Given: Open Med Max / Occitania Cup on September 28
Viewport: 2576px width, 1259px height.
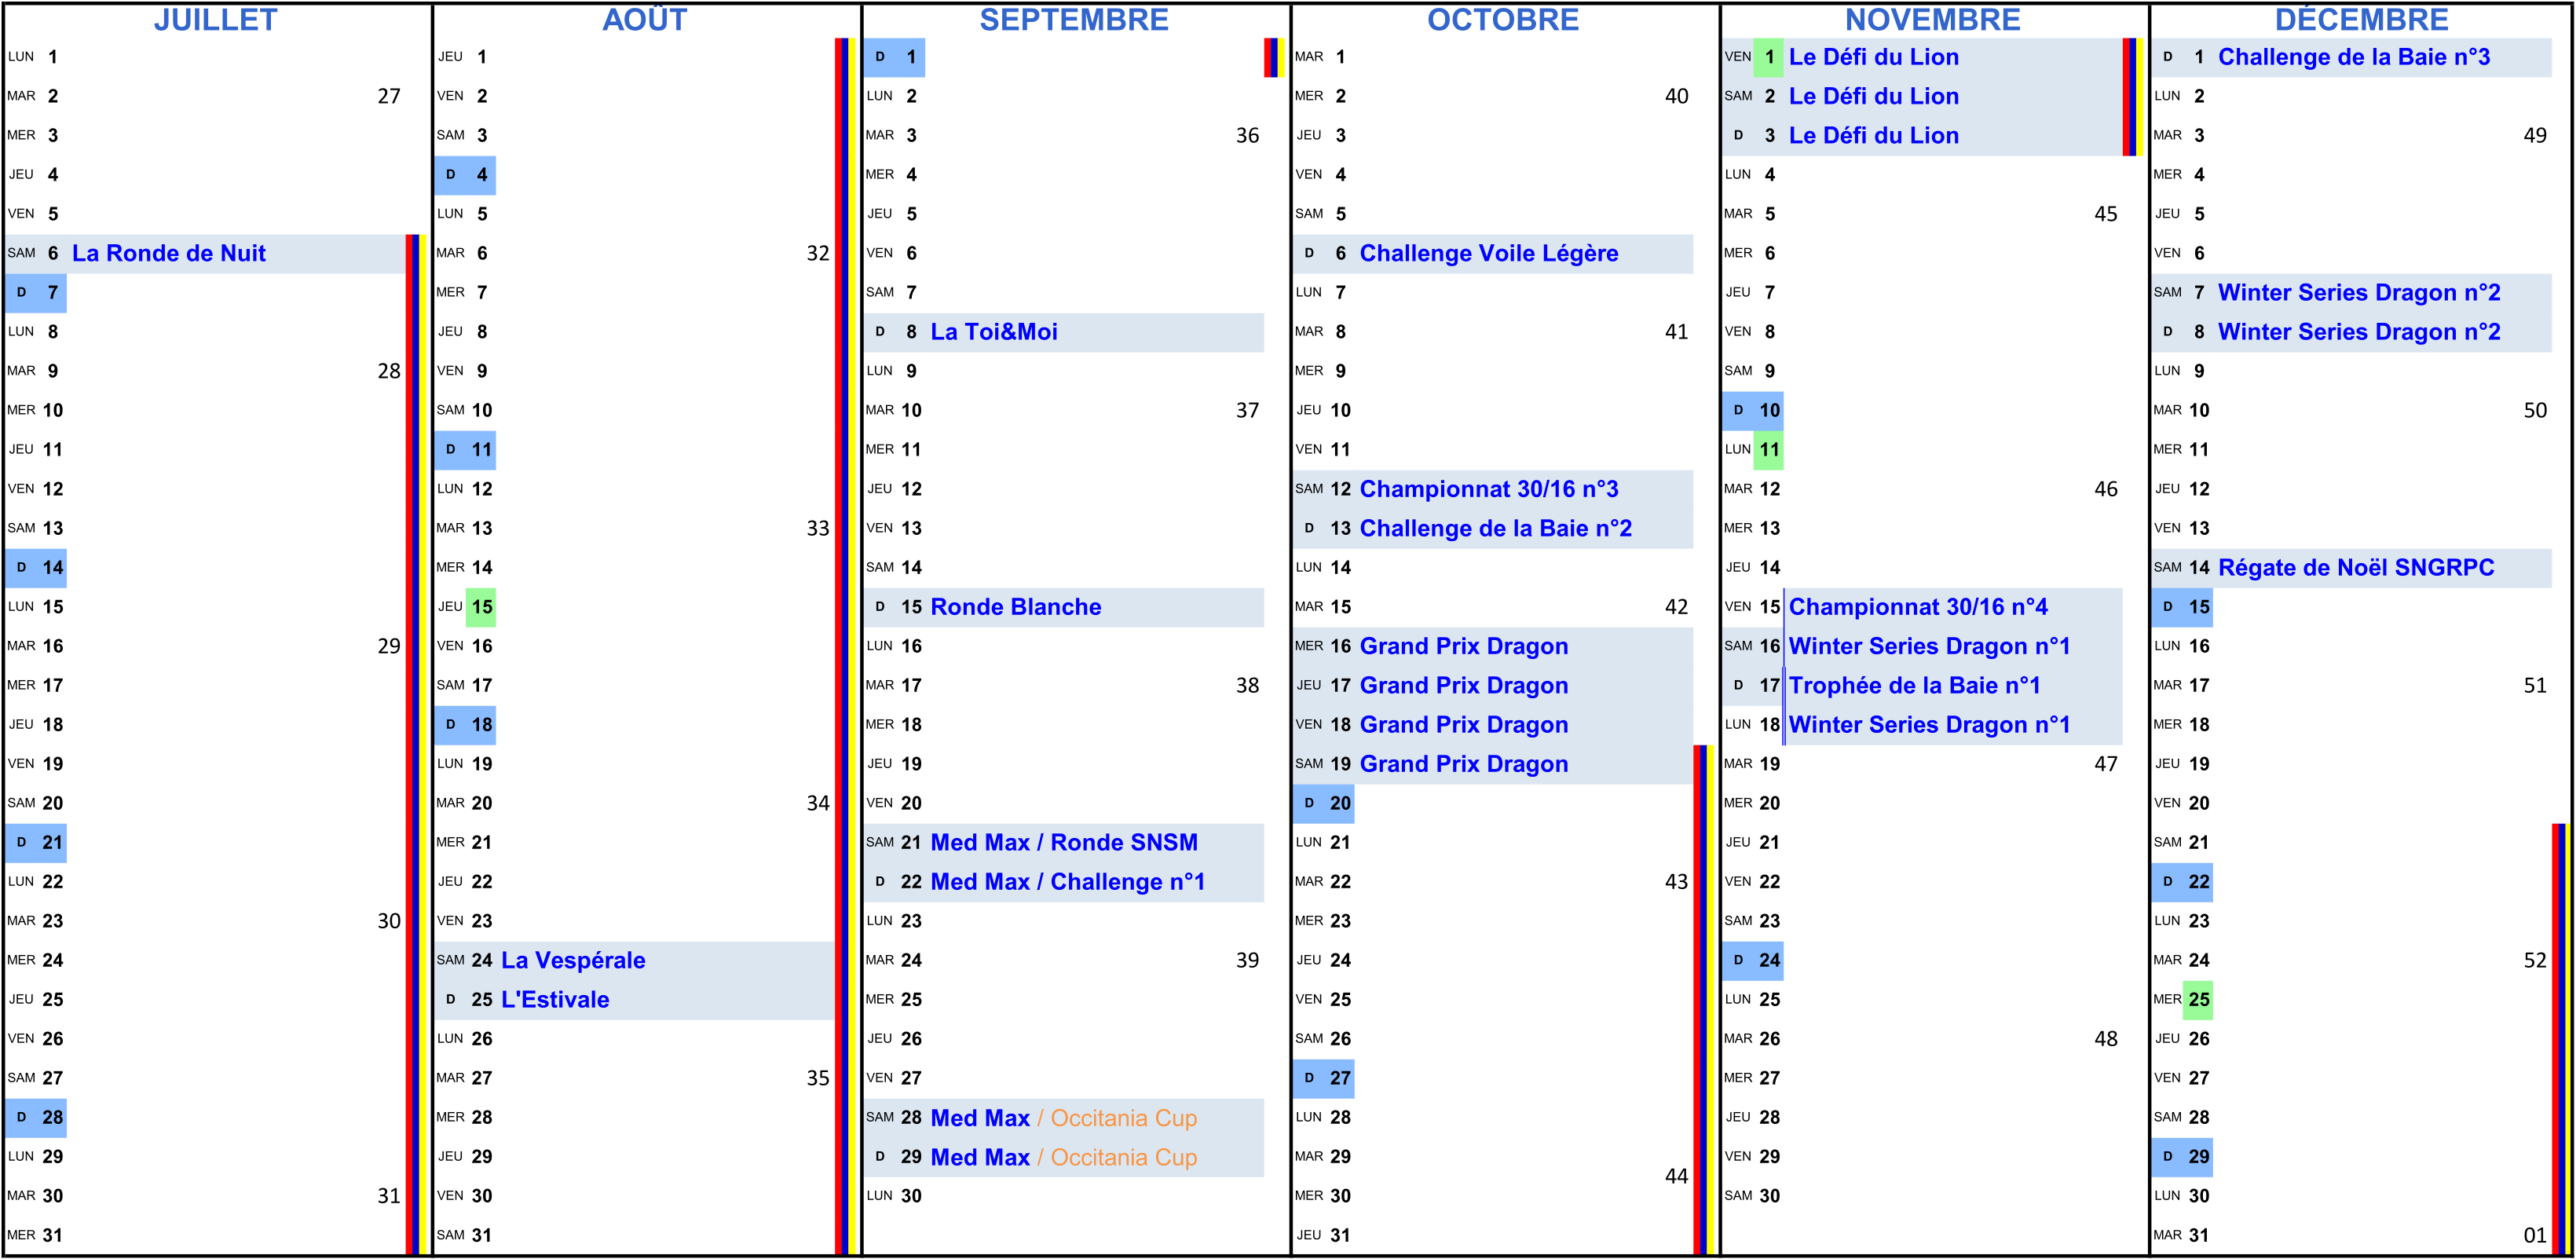Looking at the screenshot, I should tap(1064, 1118).
